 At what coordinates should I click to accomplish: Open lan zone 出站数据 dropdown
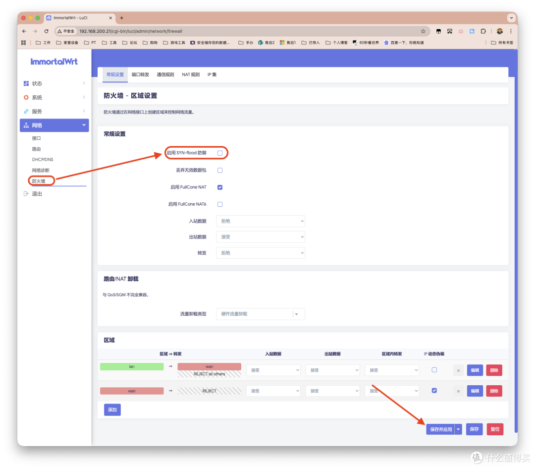click(333, 370)
